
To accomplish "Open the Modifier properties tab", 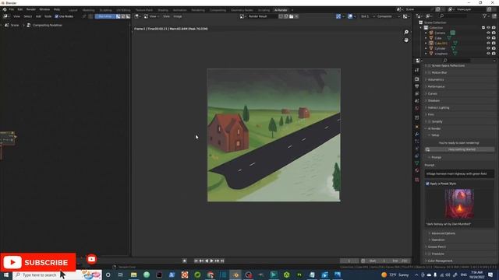I will (x=417, y=134).
